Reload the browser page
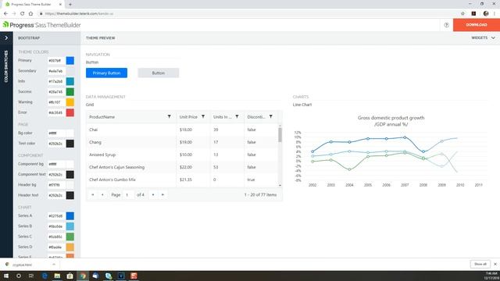Screen dimensions: 500x281 23,14
